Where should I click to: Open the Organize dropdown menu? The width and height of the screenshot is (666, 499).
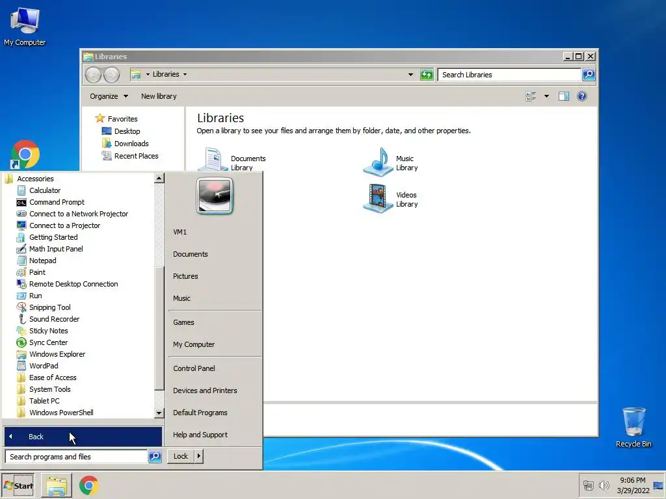tap(109, 96)
